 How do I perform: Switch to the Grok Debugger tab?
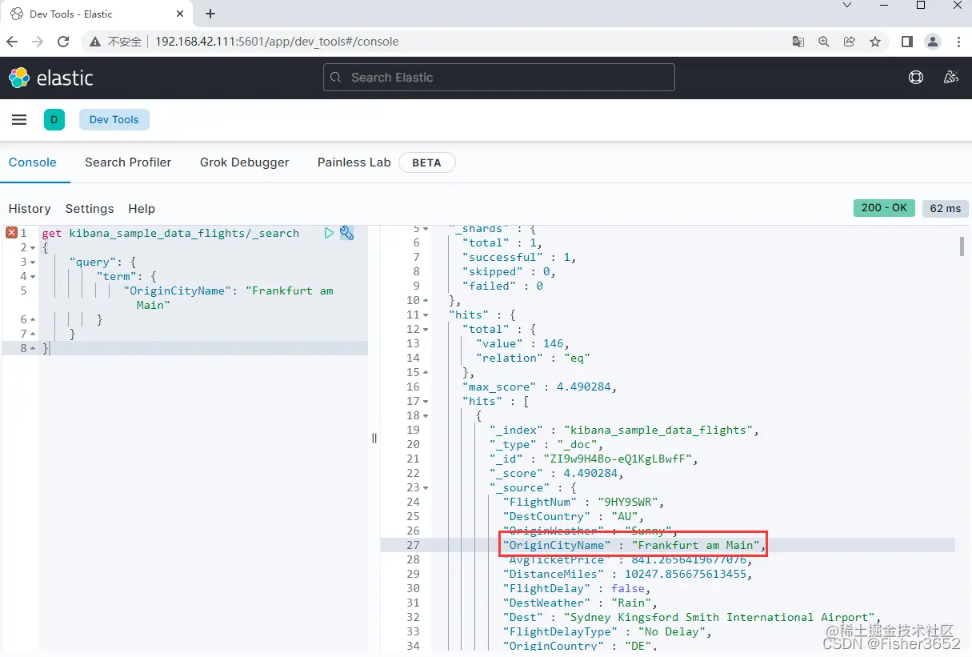pos(245,162)
